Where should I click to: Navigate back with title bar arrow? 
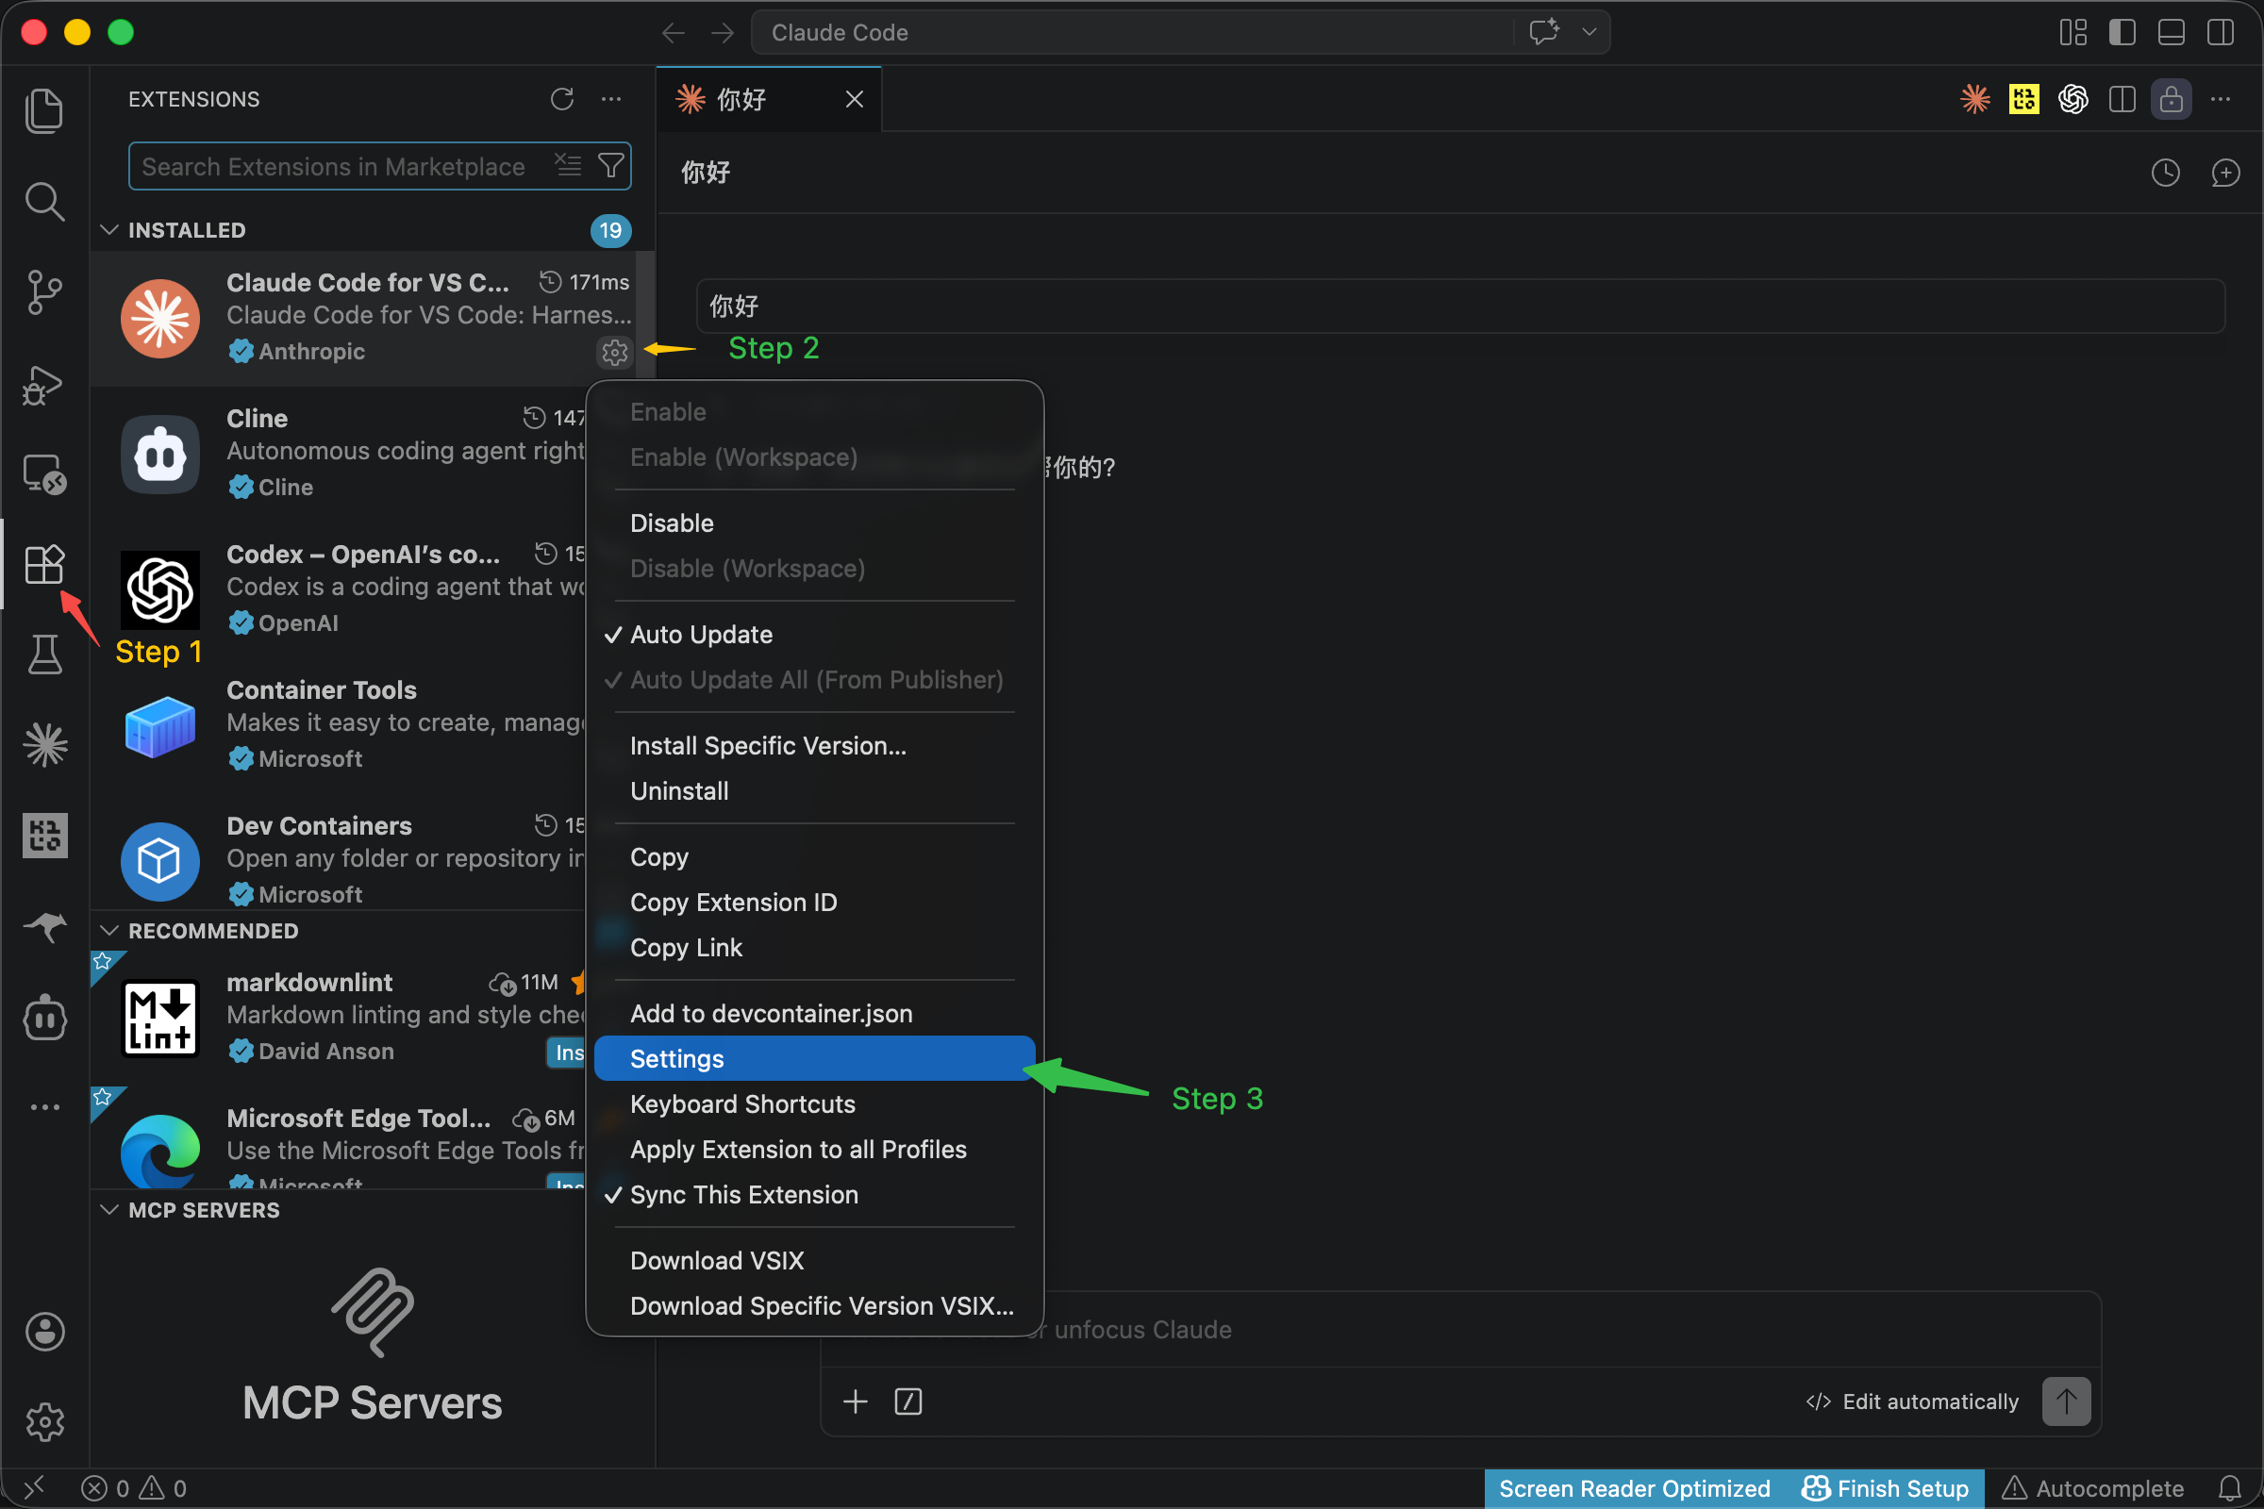673,33
